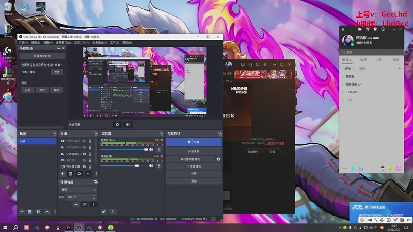Adjust 麦克风/Aux volume slider
The image size is (413, 232).
124,150
